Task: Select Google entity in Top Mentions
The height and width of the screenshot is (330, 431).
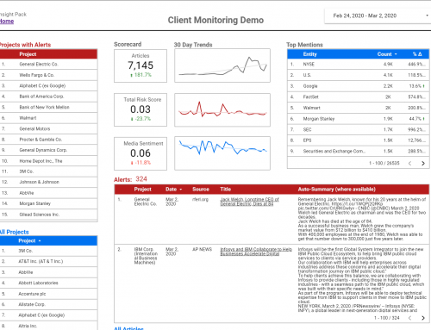Action: [358, 86]
